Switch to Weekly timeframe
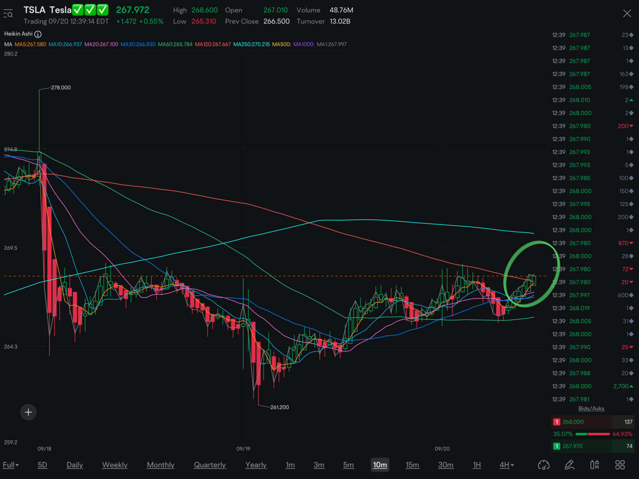This screenshot has height=479, width=639. point(115,465)
